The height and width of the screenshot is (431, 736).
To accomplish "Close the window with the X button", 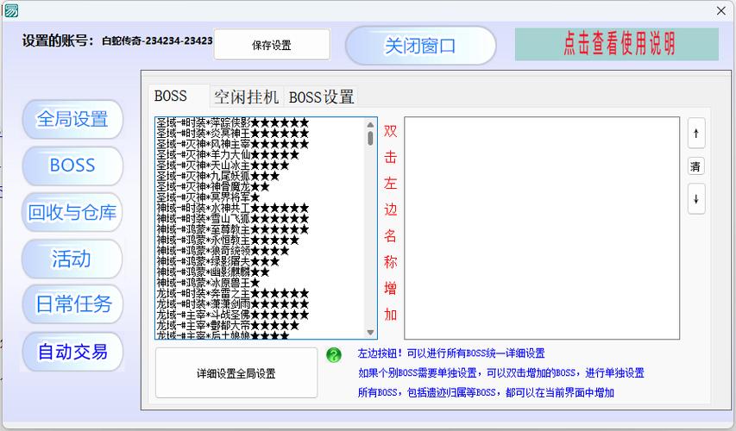I will 721,11.
